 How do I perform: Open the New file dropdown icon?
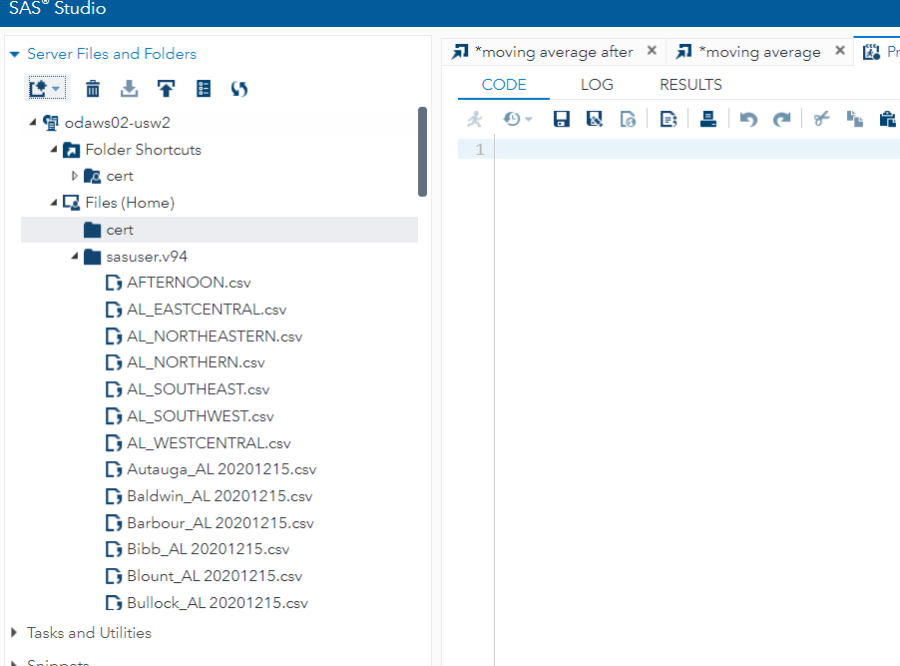(x=46, y=89)
